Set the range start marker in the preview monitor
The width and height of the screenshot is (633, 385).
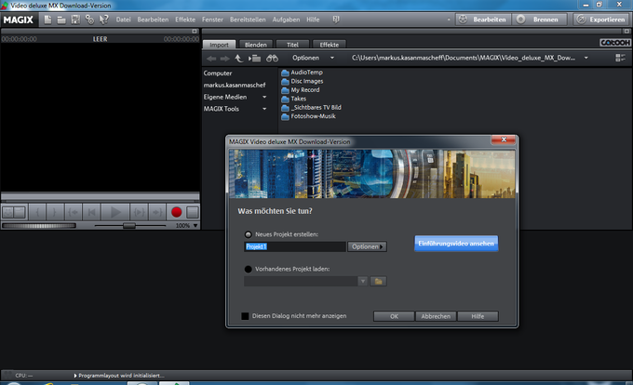click(37, 212)
